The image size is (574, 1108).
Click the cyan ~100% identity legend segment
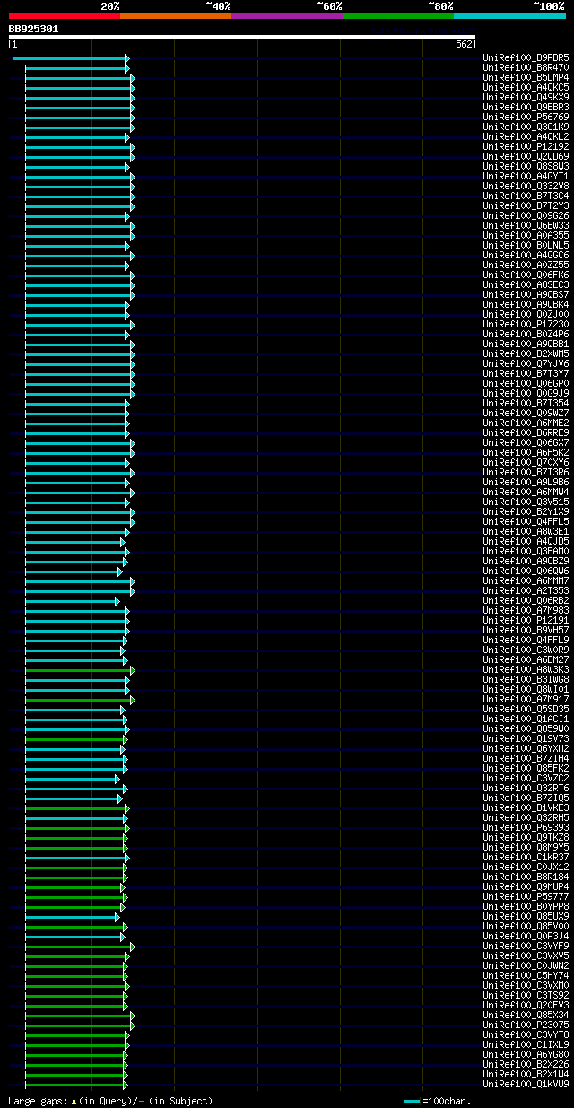click(509, 16)
